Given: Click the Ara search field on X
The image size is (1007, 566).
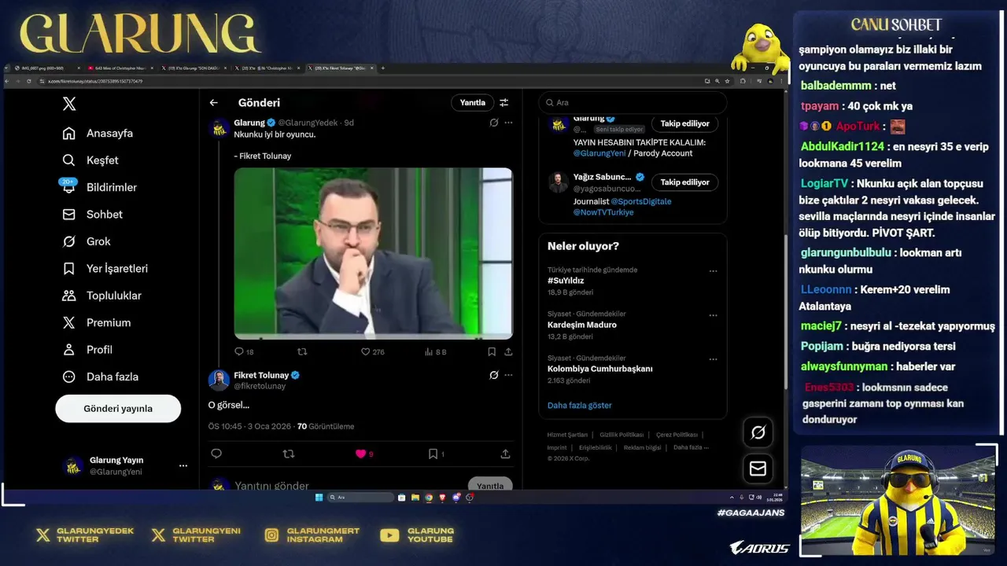Looking at the screenshot, I should (x=633, y=103).
